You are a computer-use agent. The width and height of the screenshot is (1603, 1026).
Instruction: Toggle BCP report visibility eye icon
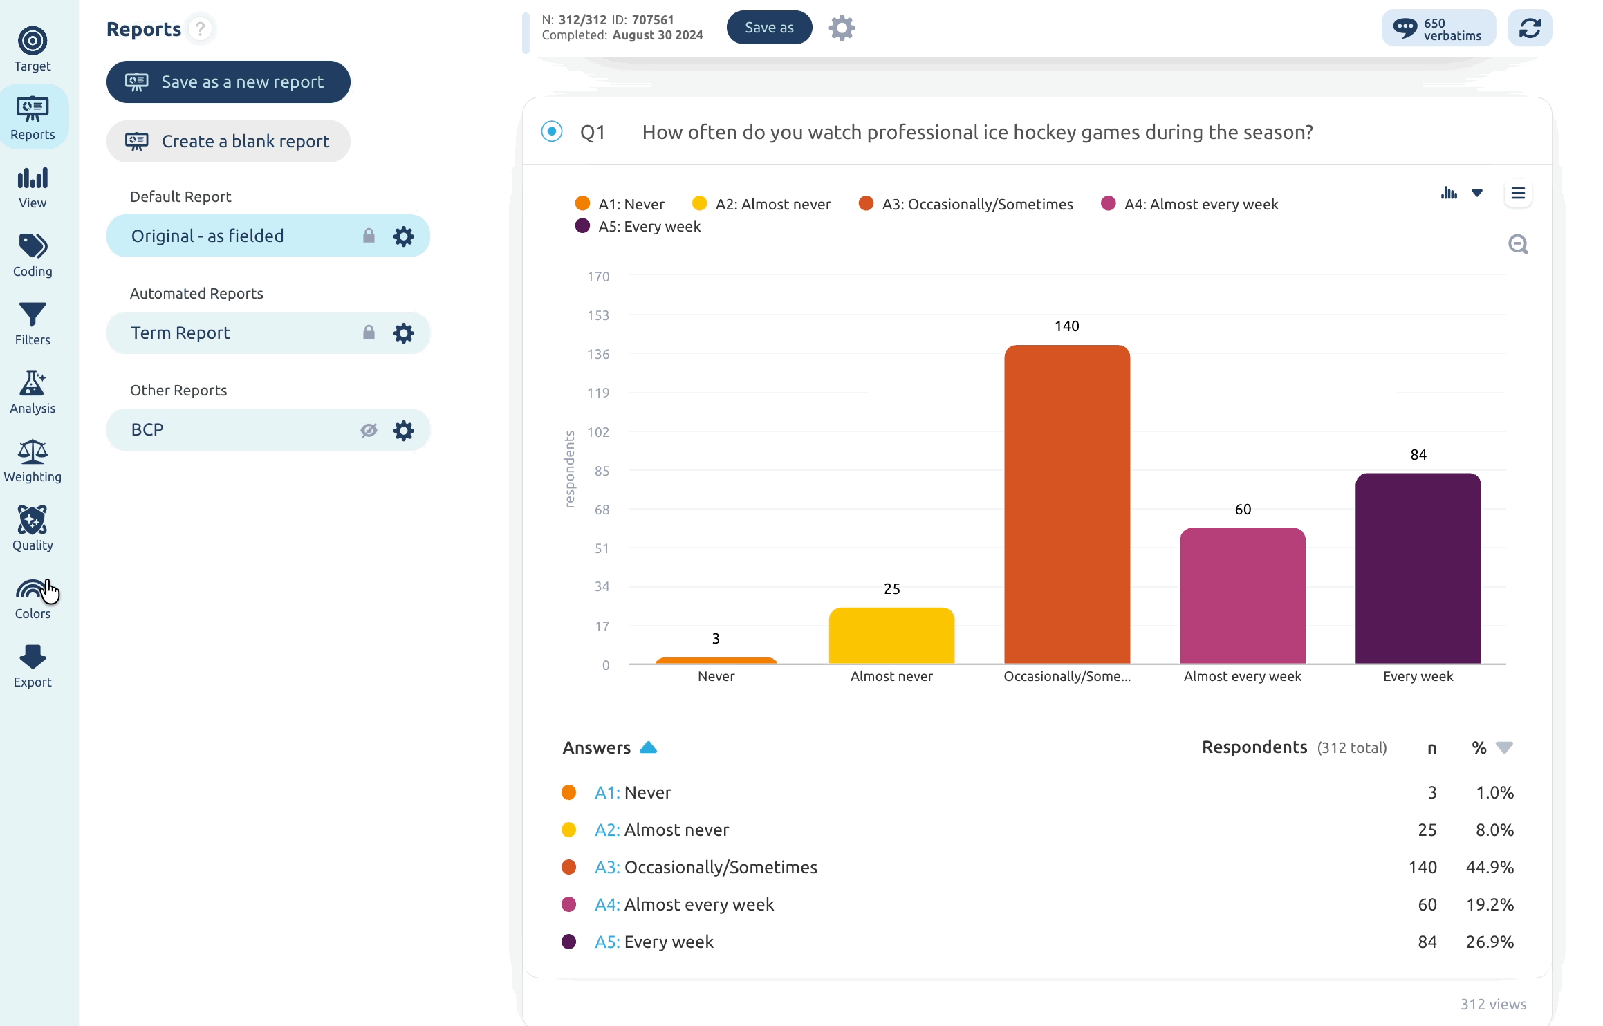click(x=369, y=430)
